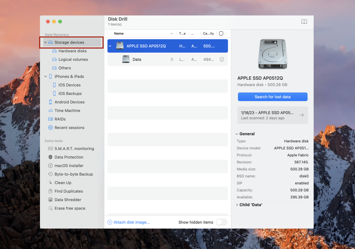Click the Available value 295.39 GB
The image size is (355, 249).
299,197
